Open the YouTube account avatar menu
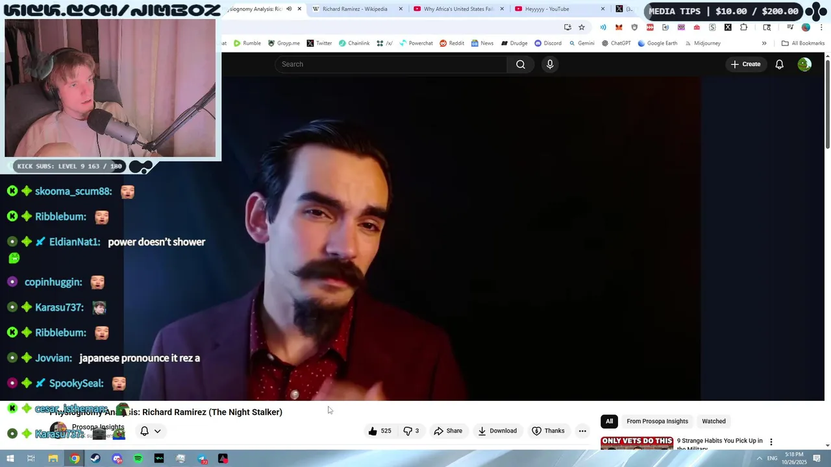 point(804,64)
